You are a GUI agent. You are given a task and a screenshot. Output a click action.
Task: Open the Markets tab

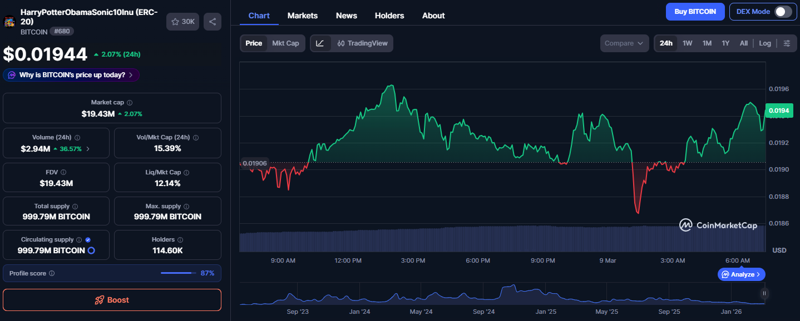303,16
